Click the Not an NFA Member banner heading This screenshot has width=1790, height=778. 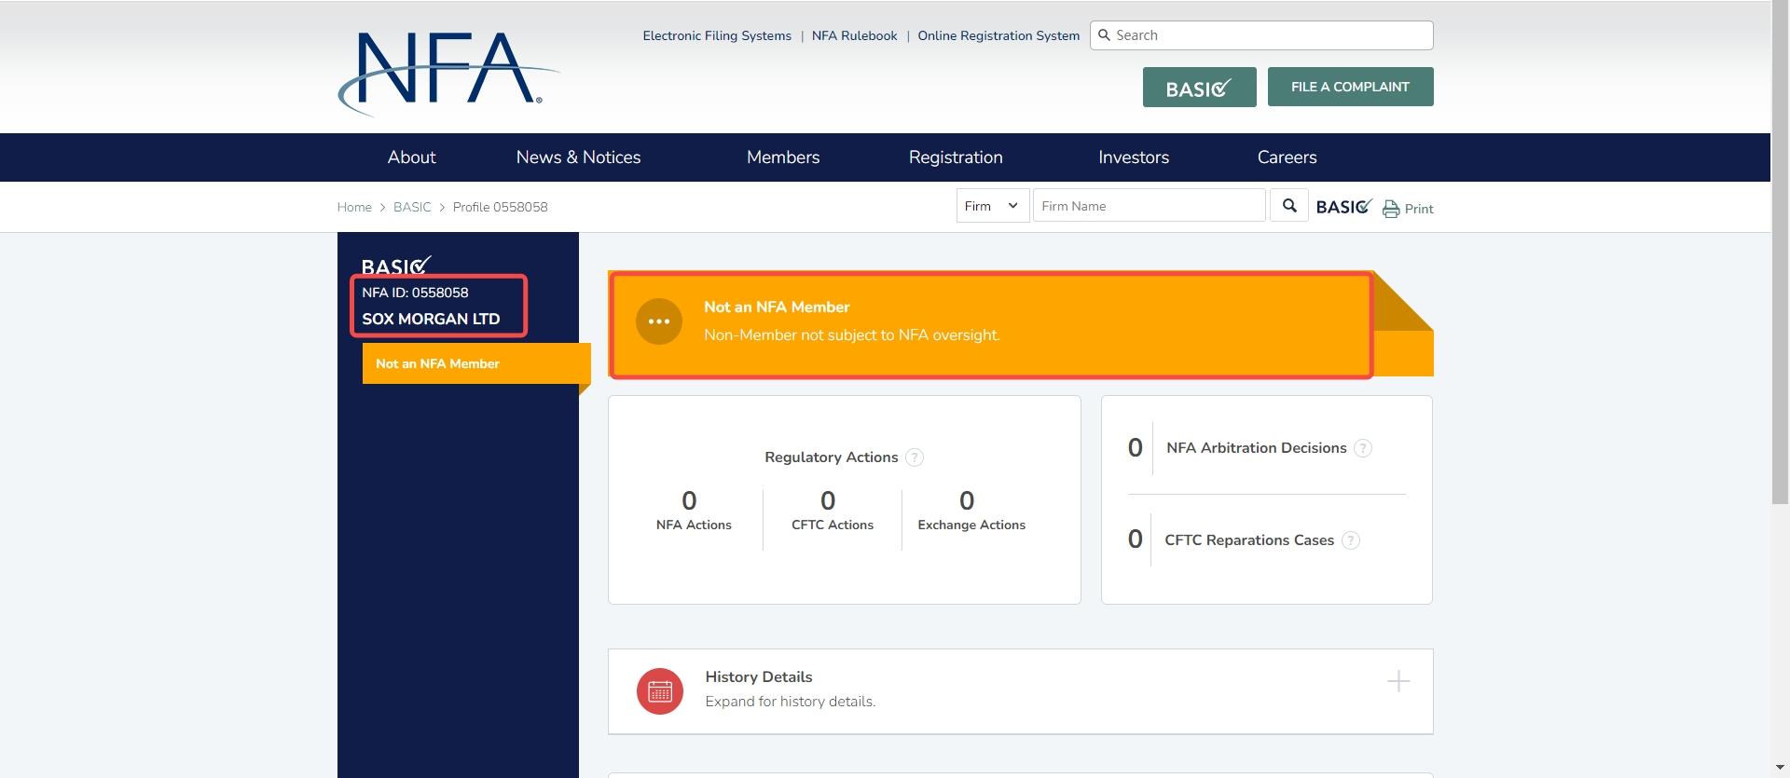coord(777,307)
